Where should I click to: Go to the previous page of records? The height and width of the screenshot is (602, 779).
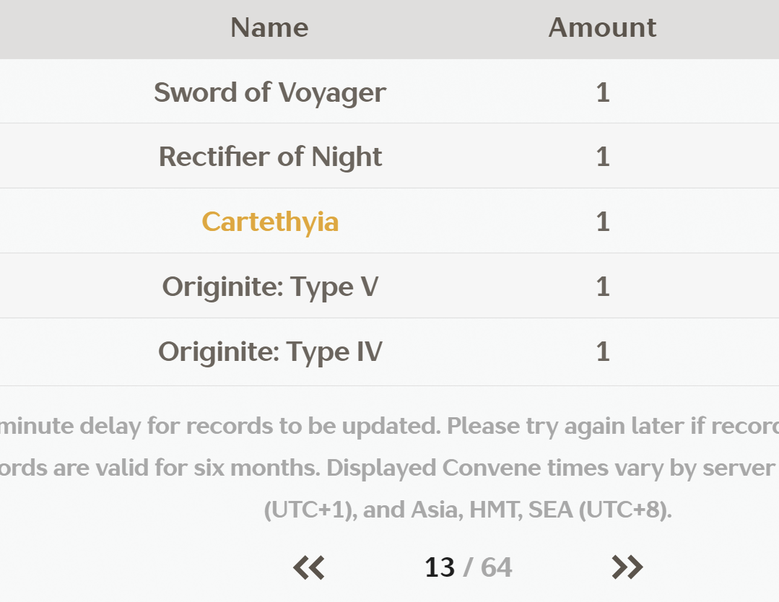point(309,567)
